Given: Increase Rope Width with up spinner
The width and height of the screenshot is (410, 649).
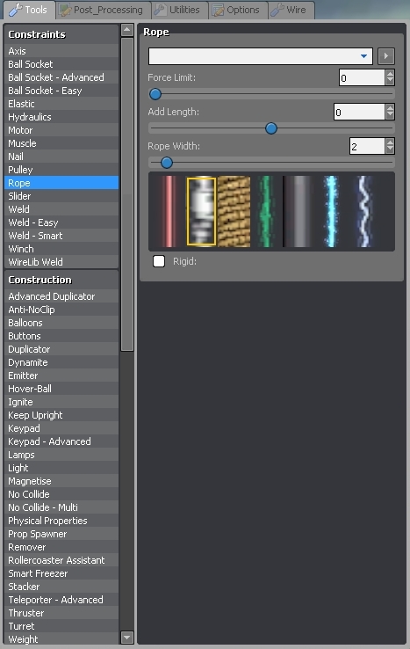Looking at the screenshot, I should 390,142.
